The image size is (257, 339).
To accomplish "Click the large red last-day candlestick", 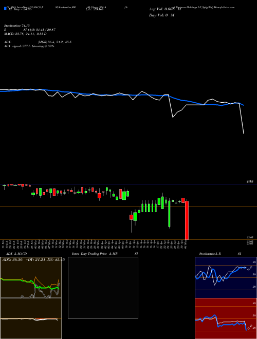I will (x=187, y=220).
